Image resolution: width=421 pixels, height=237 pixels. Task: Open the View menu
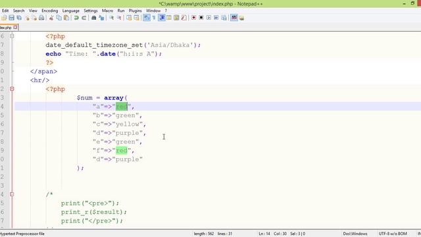point(33,11)
